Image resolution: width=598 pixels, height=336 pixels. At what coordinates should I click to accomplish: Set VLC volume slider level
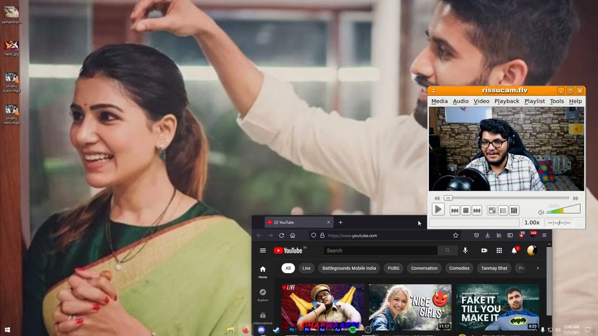(x=563, y=210)
